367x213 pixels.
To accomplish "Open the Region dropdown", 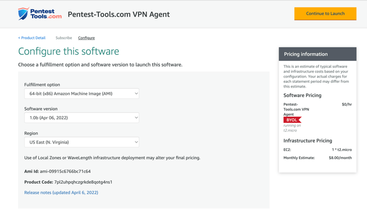I will pyautogui.click(x=82, y=142).
